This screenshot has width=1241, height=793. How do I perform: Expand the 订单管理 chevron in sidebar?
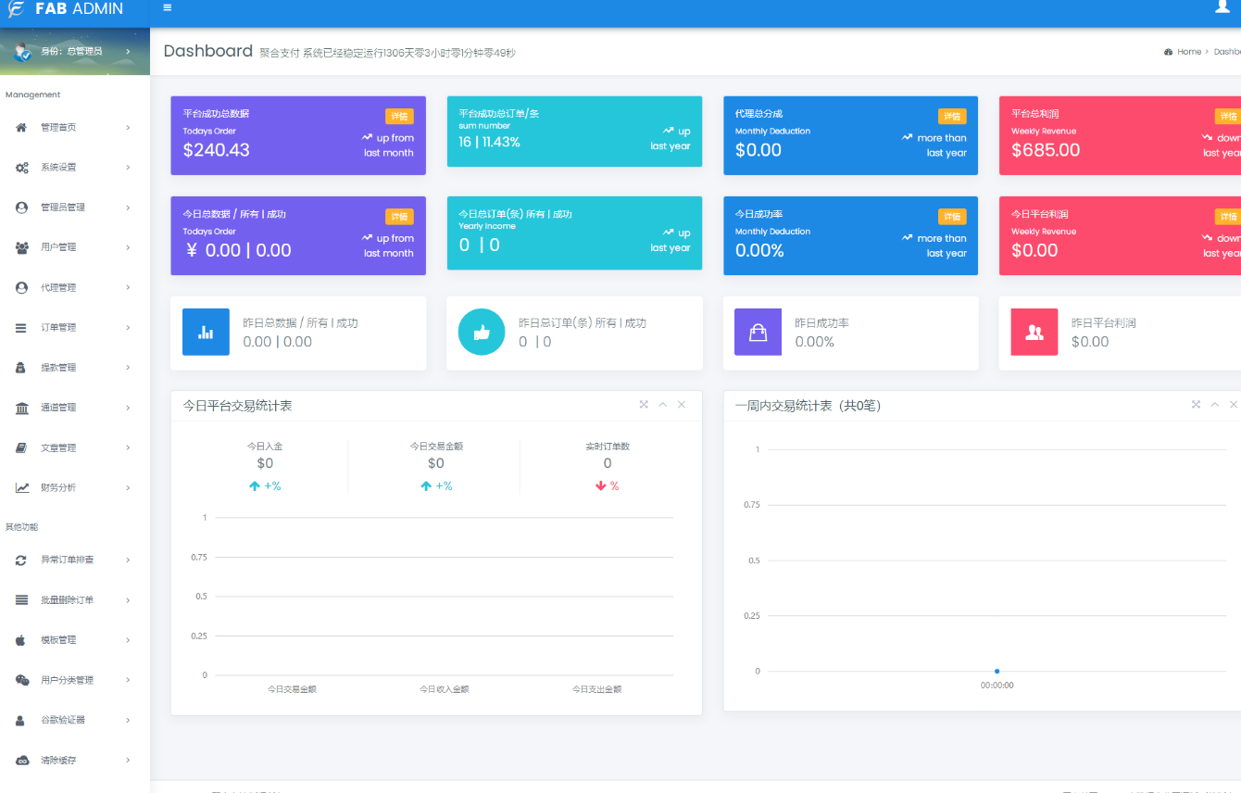128,328
